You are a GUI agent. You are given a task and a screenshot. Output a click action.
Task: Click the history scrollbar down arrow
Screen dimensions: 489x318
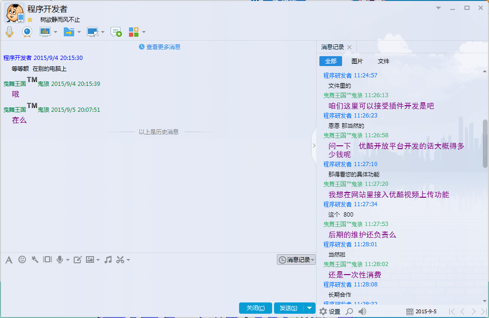click(x=485, y=301)
